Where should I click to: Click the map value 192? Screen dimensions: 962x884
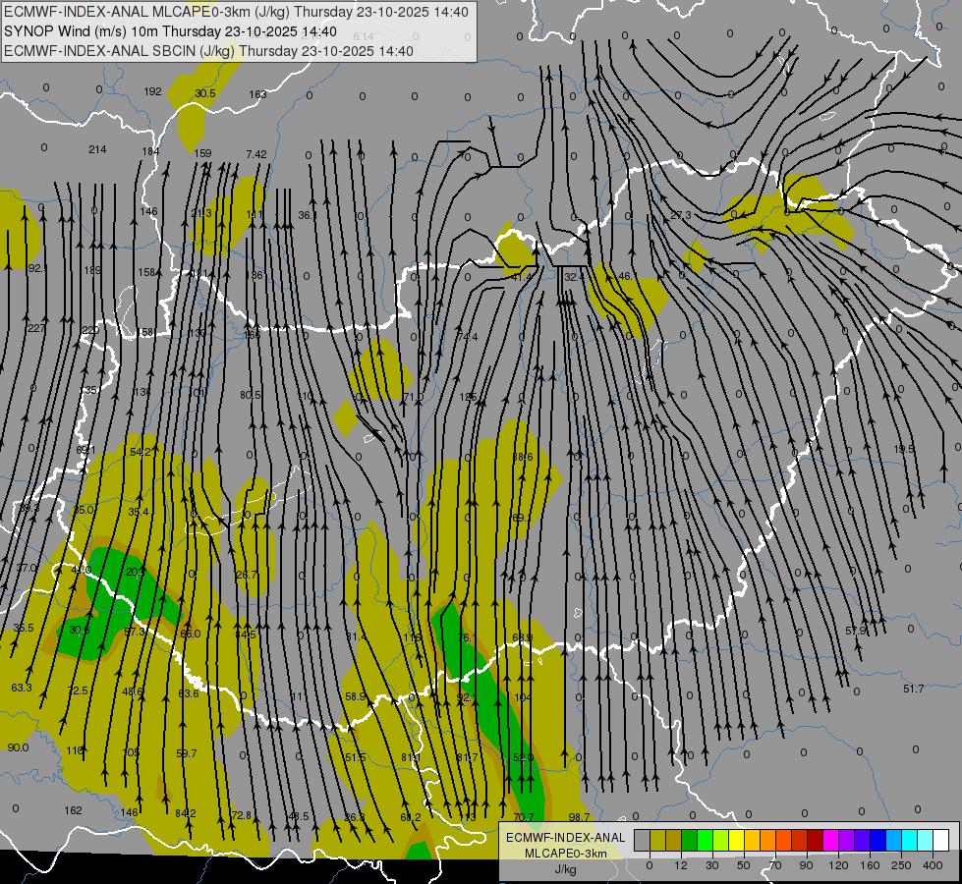152,91
